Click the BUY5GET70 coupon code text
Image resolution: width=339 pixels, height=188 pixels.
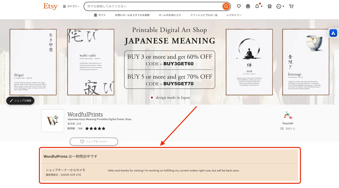point(178,84)
